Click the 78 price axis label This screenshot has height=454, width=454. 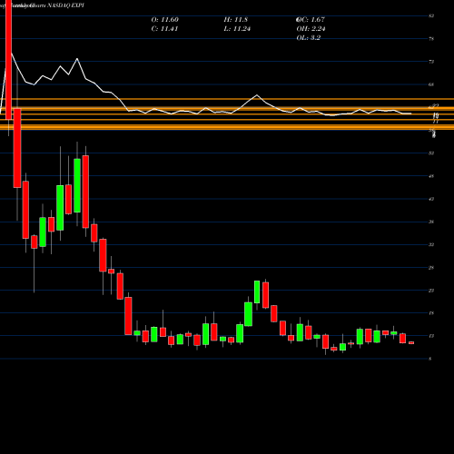pos(431,39)
